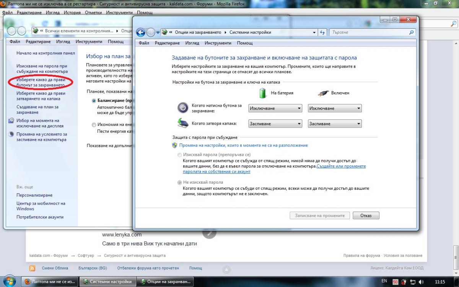This screenshot has width=459, height=287.
Task: Open the Инструменти menu in System Settings window
Action: [x=218, y=43]
